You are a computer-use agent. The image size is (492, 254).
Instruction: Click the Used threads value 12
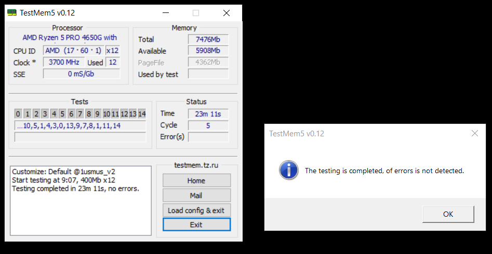point(112,62)
